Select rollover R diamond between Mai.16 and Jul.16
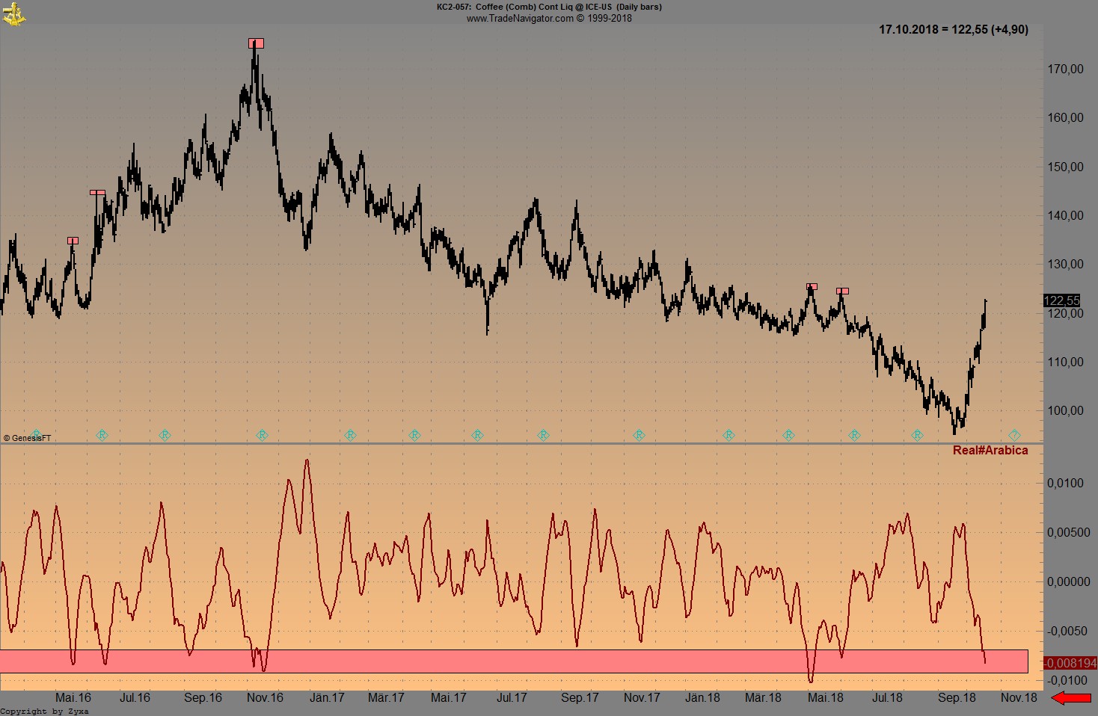1098x716 pixels. coord(102,435)
